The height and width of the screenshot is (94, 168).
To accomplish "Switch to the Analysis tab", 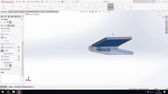I will pos(11,26).
